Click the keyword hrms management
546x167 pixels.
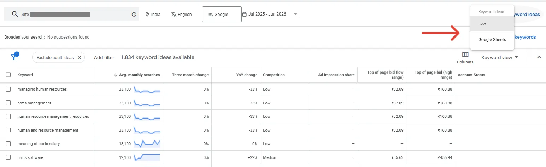point(34,103)
